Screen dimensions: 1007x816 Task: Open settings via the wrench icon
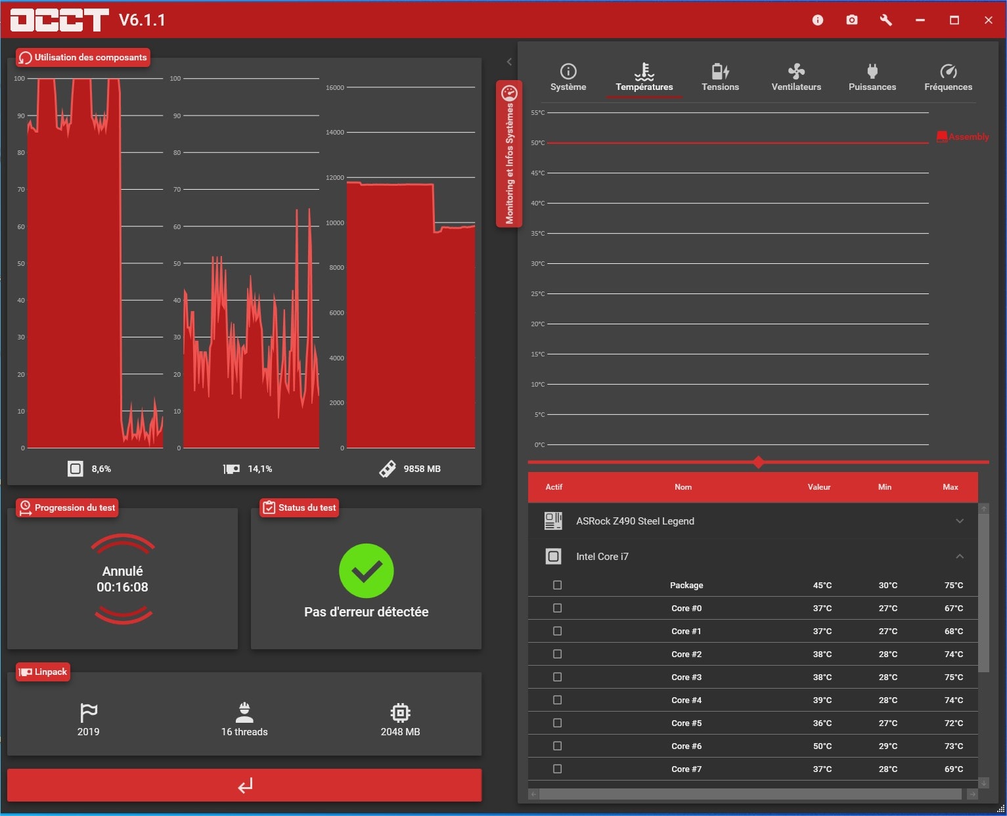pos(886,20)
